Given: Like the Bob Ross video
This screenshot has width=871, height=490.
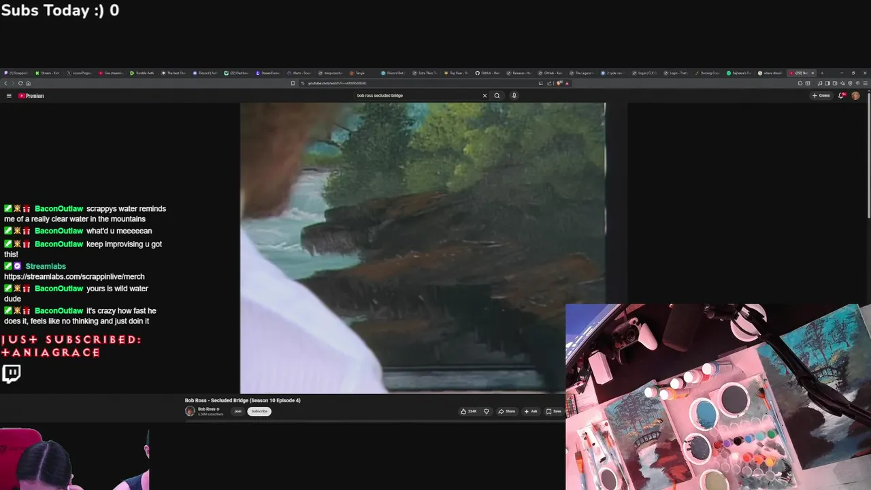Looking at the screenshot, I should click(x=468, y=411).
